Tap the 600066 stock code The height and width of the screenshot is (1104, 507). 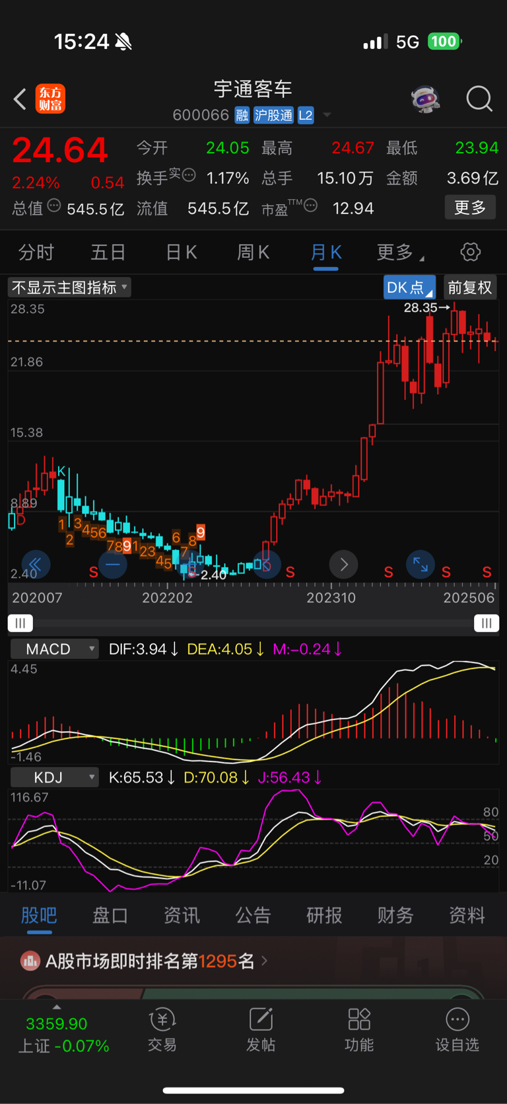coord(201,115)
